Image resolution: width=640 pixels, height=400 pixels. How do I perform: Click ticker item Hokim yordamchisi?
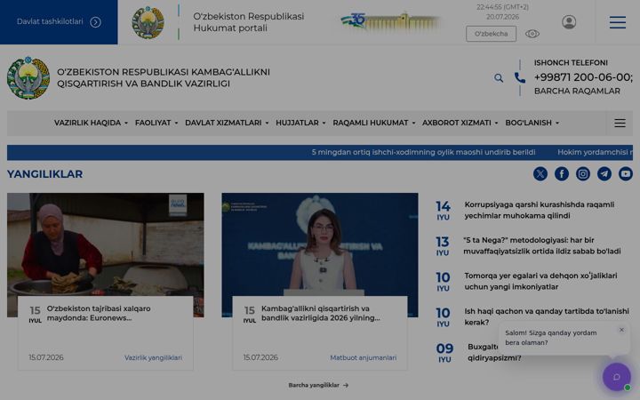(x=595, y=152)
